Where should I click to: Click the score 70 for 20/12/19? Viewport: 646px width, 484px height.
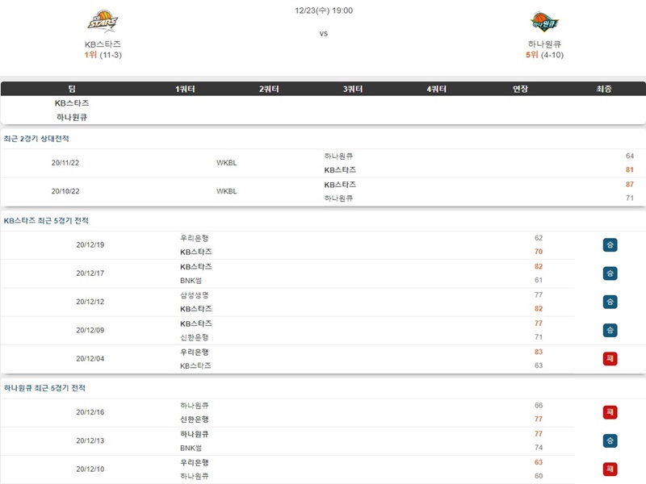tap(539, 252)
